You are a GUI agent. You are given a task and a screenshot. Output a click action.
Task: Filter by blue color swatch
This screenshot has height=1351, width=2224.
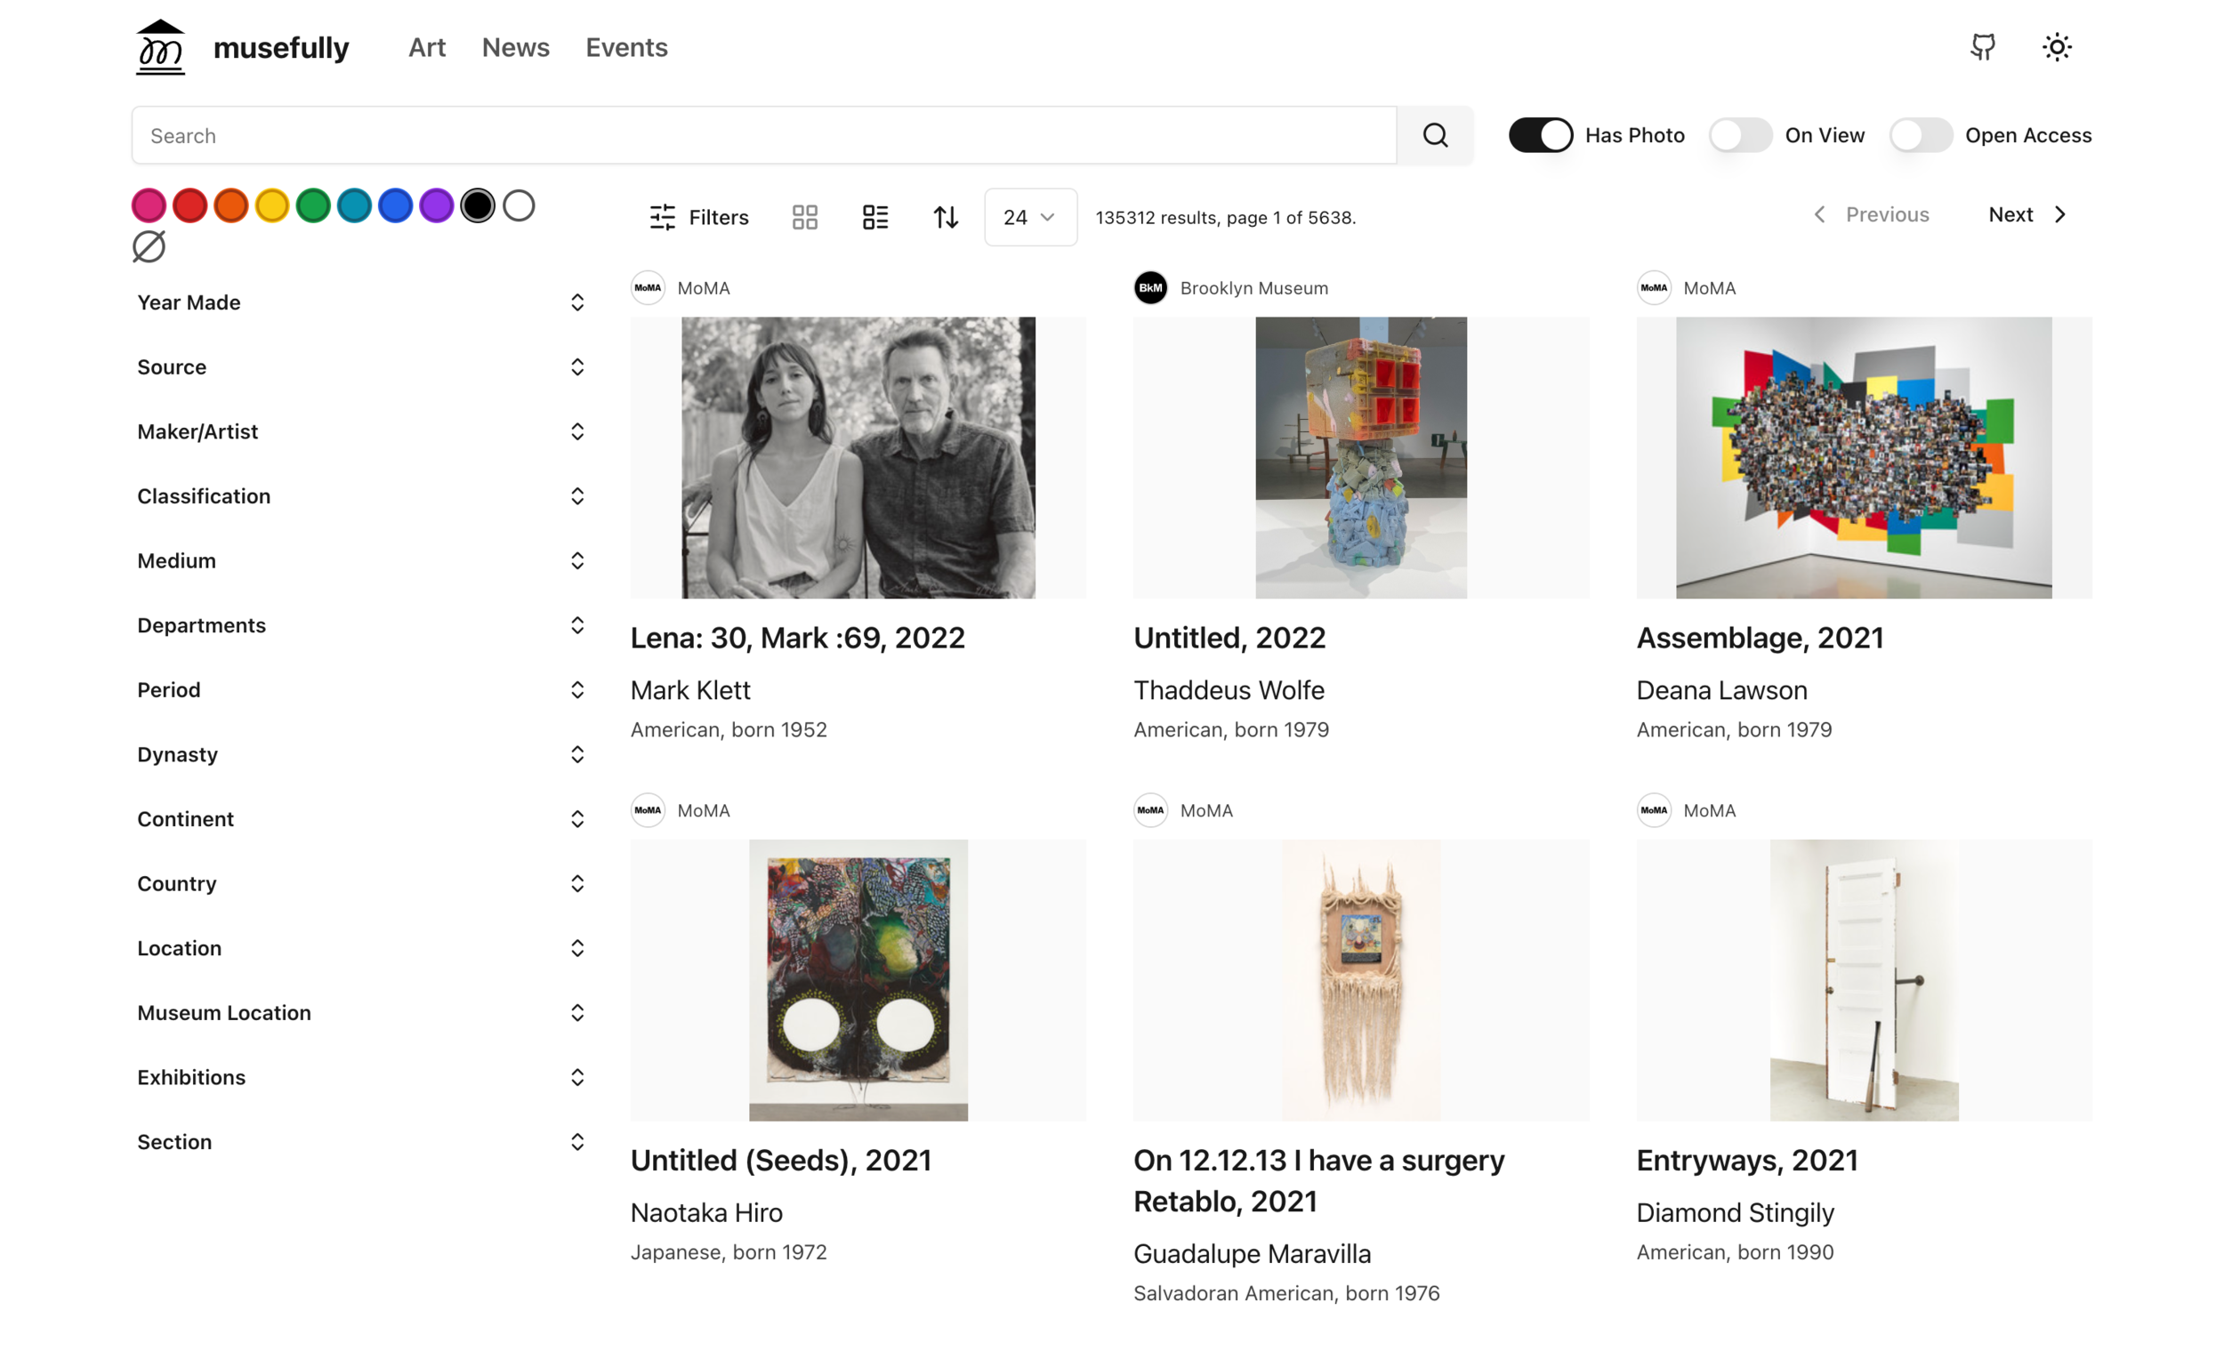395,205
